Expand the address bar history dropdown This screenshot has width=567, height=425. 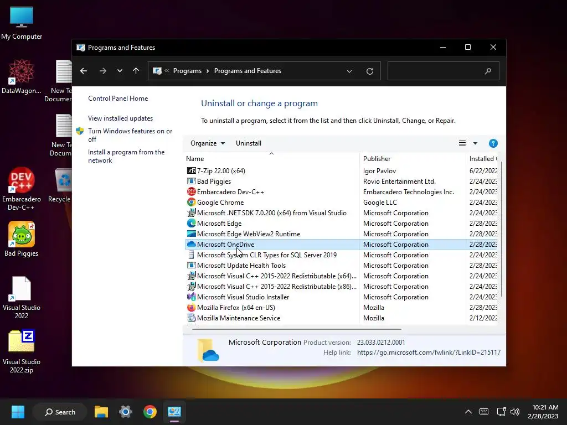(349, 71)
